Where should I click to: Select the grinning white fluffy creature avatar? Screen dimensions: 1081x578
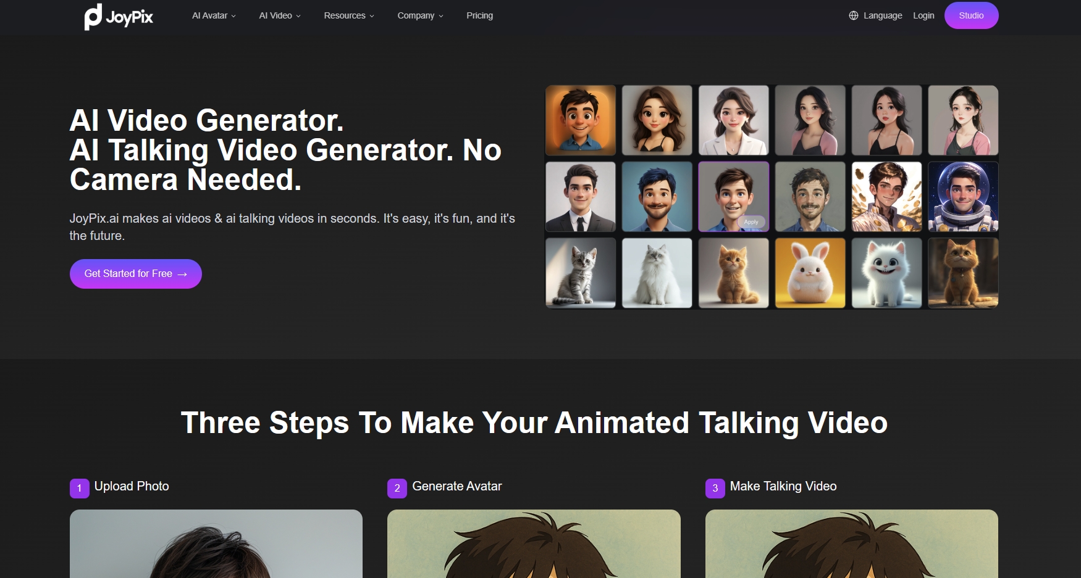[887, 273]
